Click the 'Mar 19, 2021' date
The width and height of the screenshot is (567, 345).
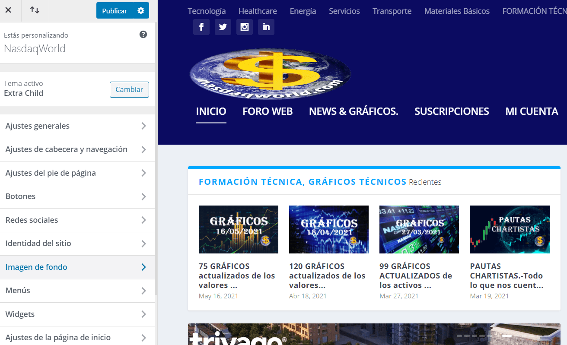(x=489, y=296)
